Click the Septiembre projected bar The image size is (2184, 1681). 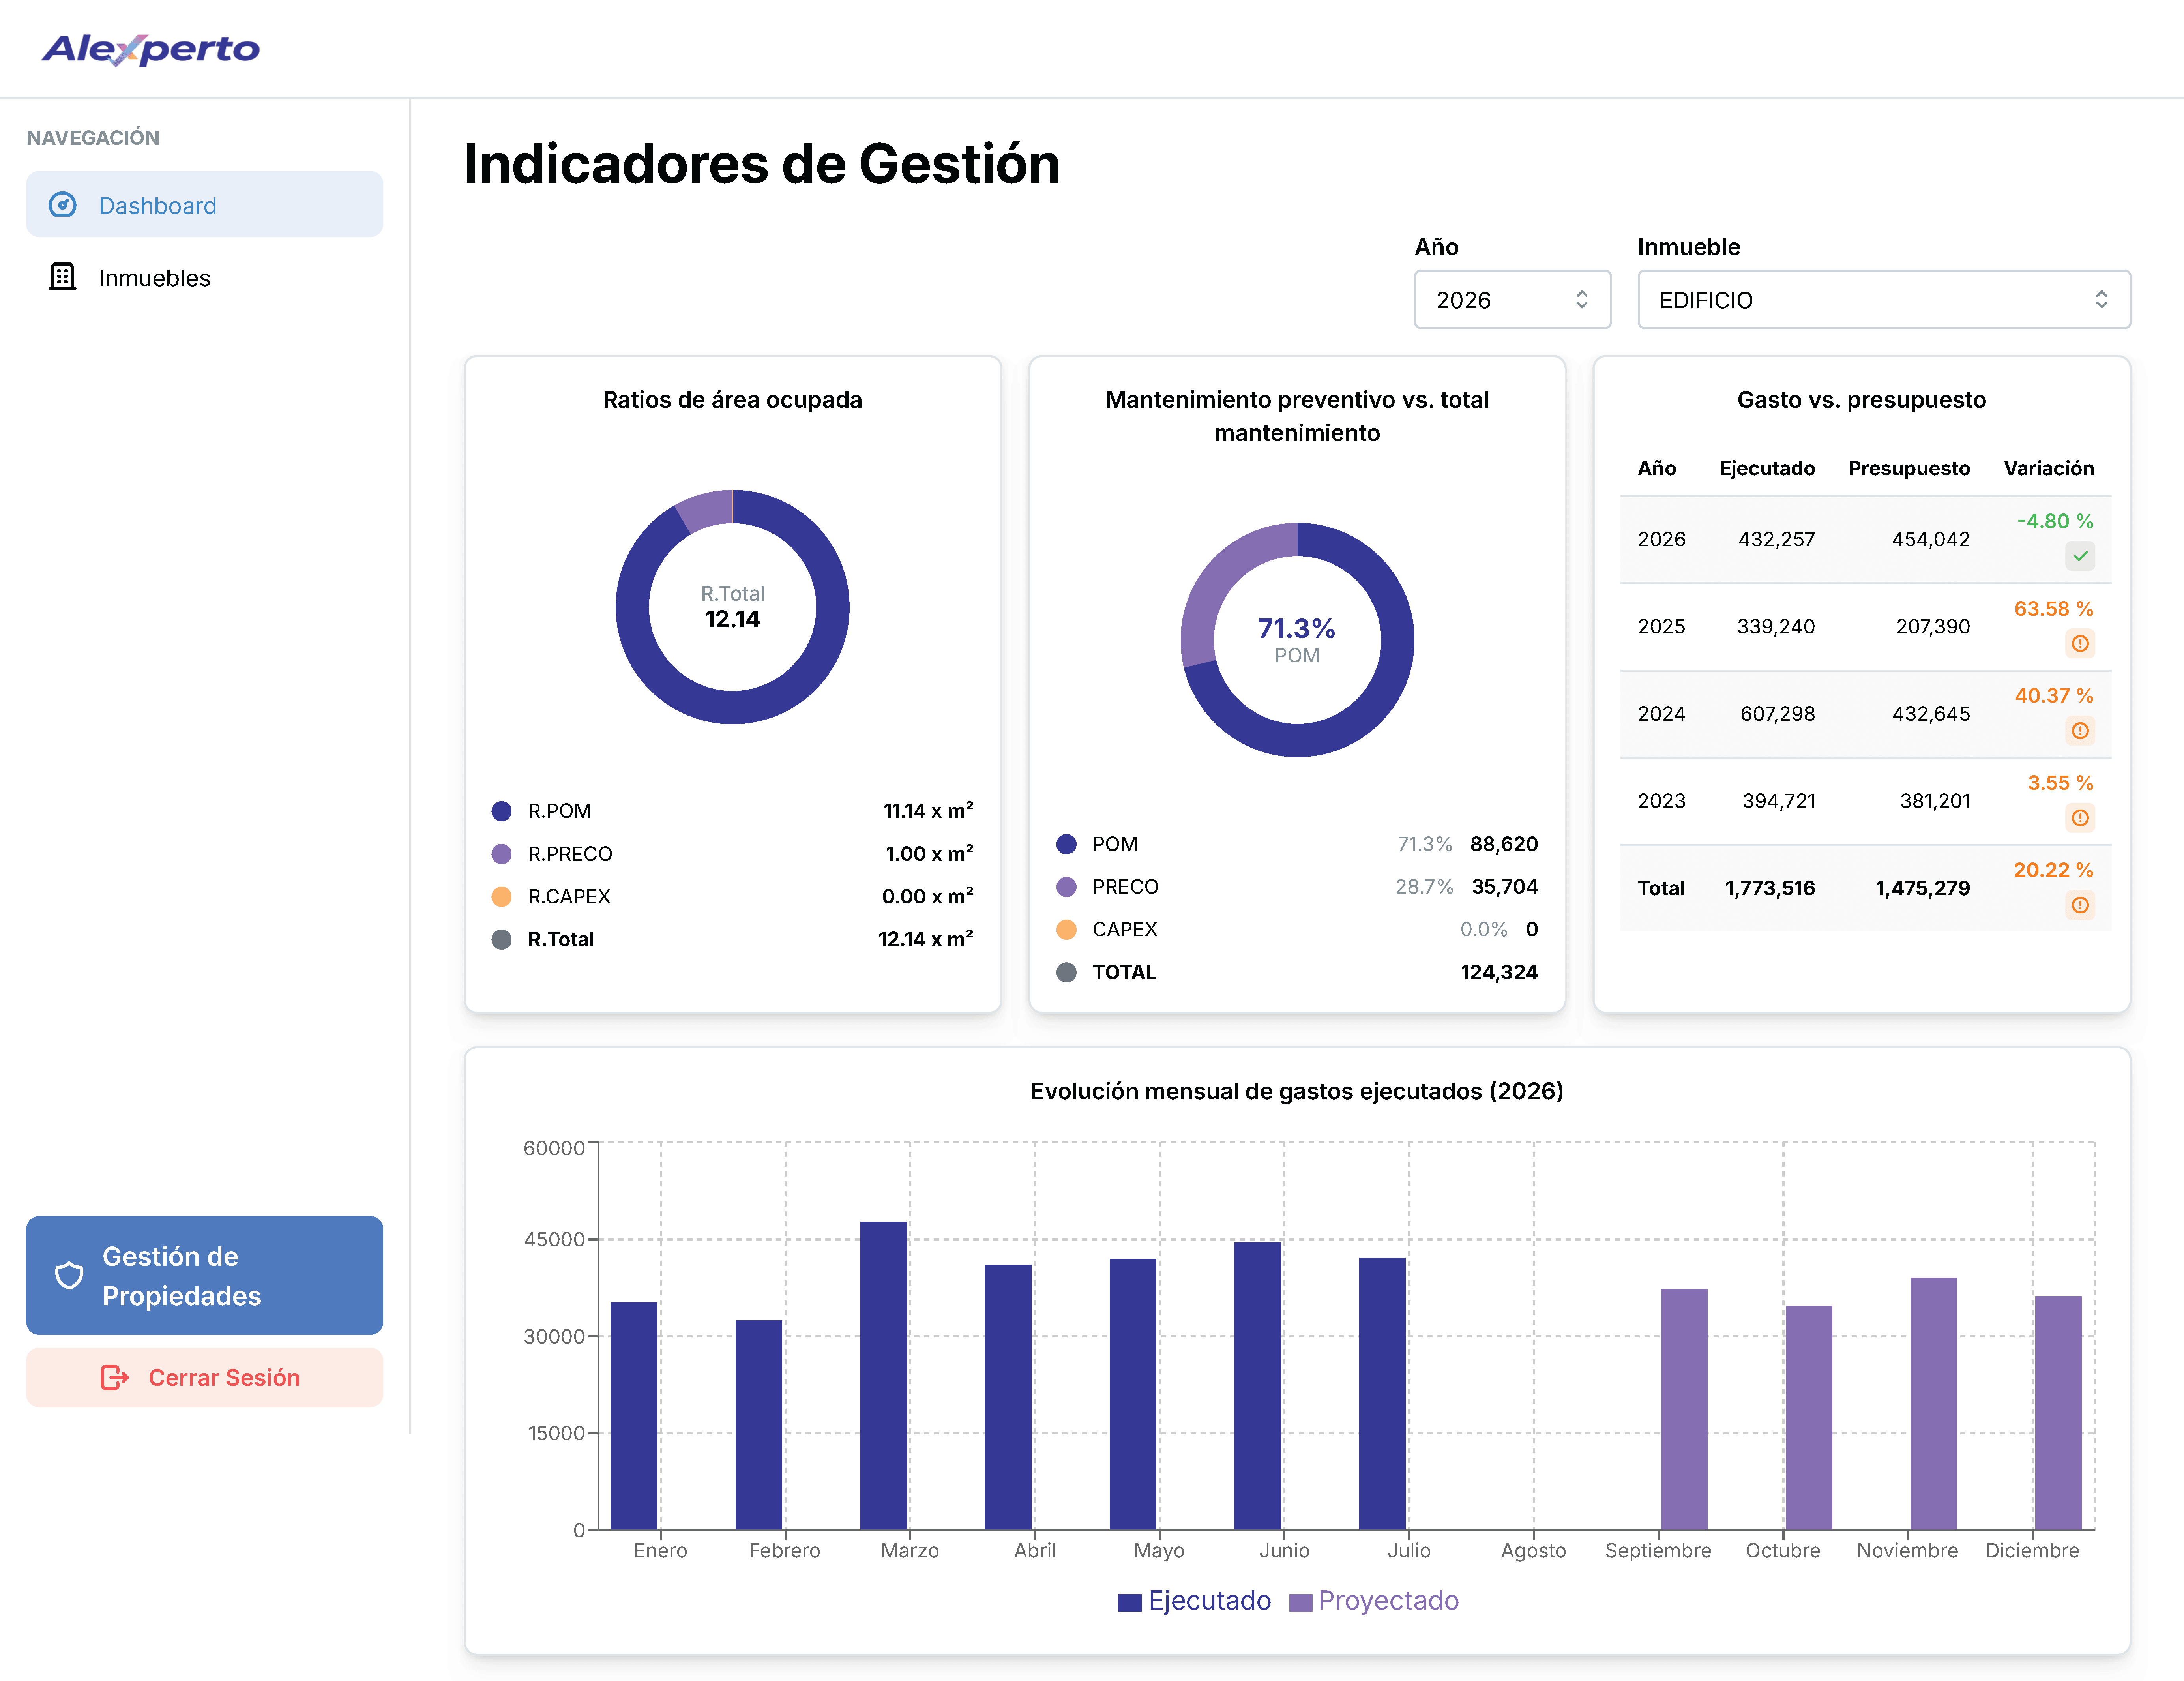[1684, 1409]
